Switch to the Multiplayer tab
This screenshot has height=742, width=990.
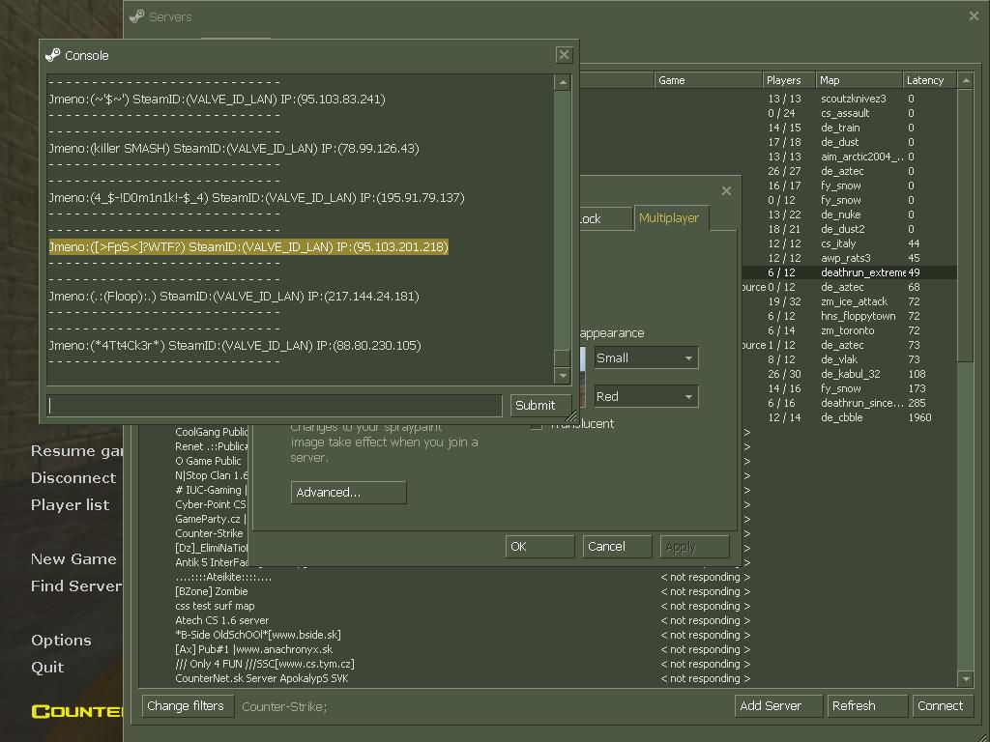(x=669, y=218)
